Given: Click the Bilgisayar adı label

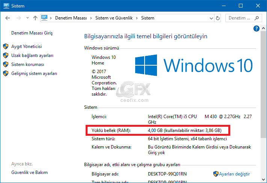Looking at the screenshot, I should point(105,174).
